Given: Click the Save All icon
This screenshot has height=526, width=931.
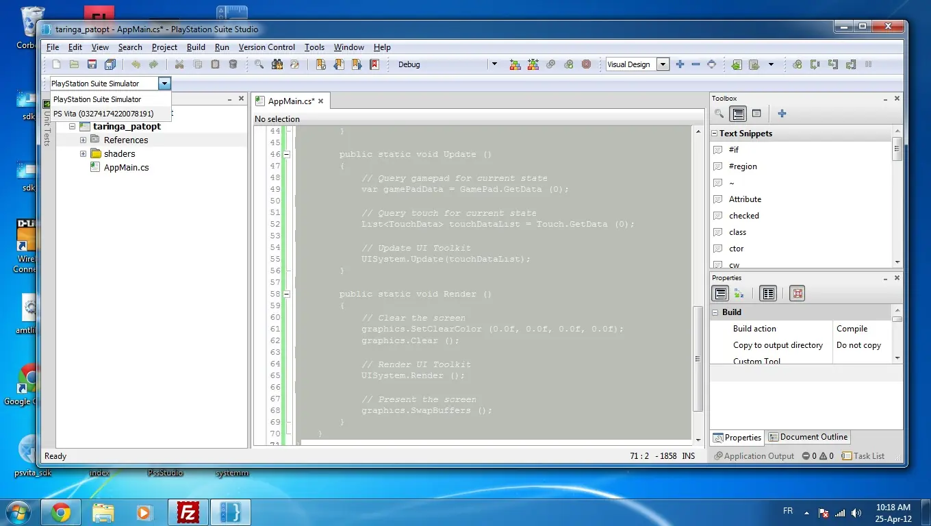Looking at the screenshot, I should click(x=110, y=64).
